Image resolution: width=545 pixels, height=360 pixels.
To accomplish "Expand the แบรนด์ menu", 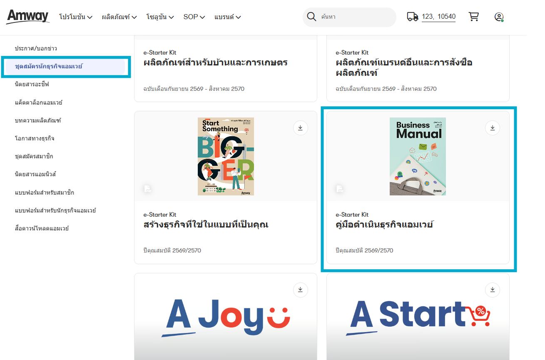I will point(228,17).
